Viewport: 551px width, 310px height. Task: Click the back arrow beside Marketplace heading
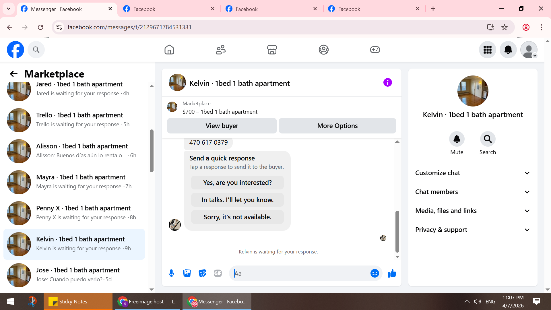point(14,74)
